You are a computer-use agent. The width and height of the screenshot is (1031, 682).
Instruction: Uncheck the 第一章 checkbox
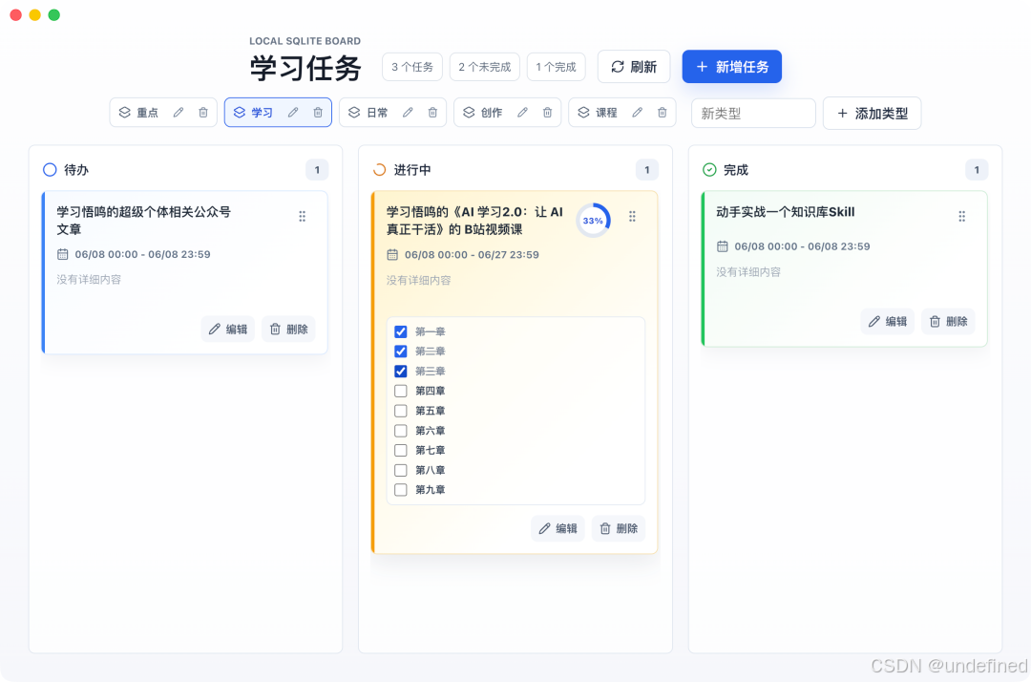tap(400, 331)
